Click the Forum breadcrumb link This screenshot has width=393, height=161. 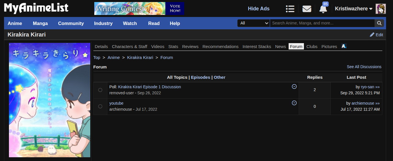point(167,58)
